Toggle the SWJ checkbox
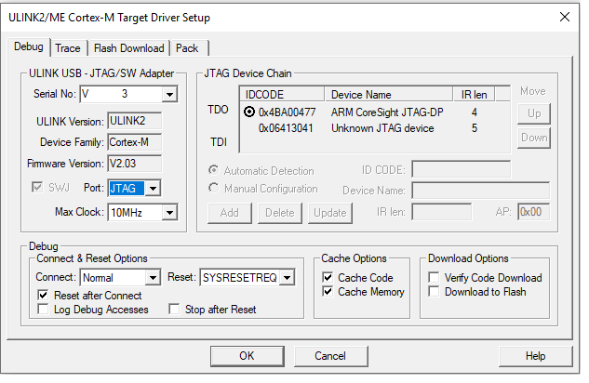The width and height of the screenshot is (589, 383). click(x=37, y=187)
